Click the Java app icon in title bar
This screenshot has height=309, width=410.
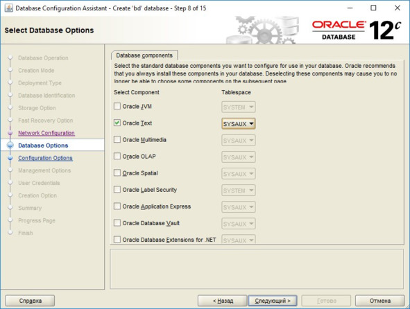coord(8,8)
